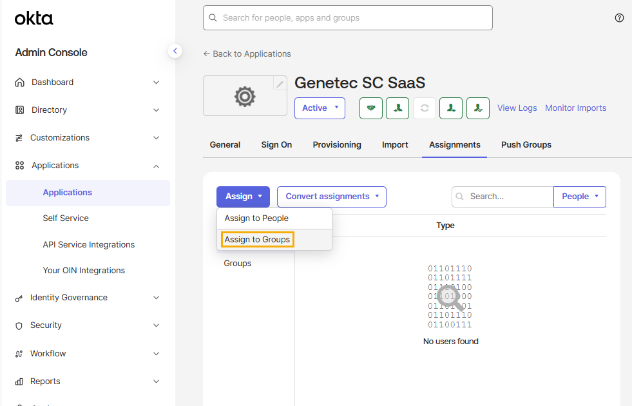Click the Genetec SC SaaS title
Screen dimensions: 632x406
point(360,82)
